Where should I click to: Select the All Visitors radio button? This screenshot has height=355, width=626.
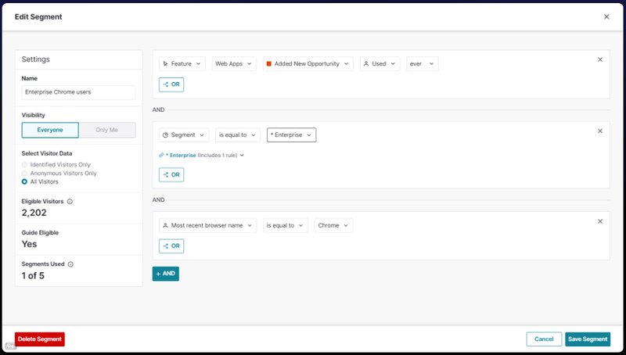[24, 181]
